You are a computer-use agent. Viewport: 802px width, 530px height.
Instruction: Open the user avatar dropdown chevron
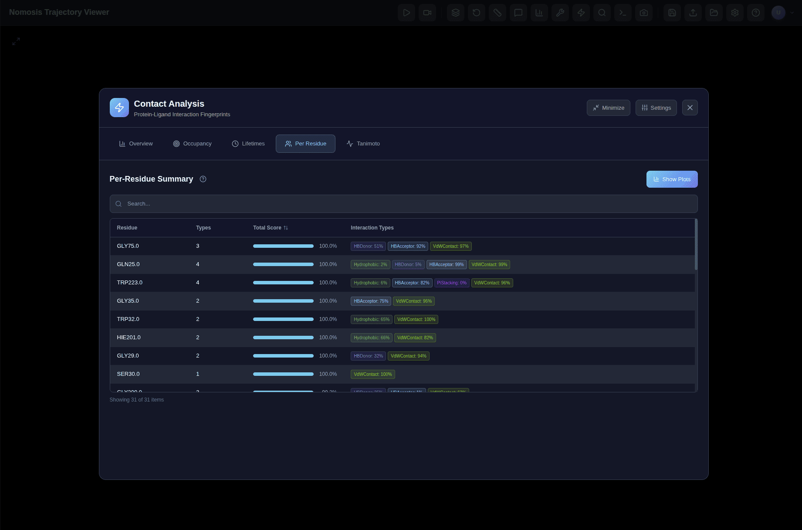coord(792,13)
